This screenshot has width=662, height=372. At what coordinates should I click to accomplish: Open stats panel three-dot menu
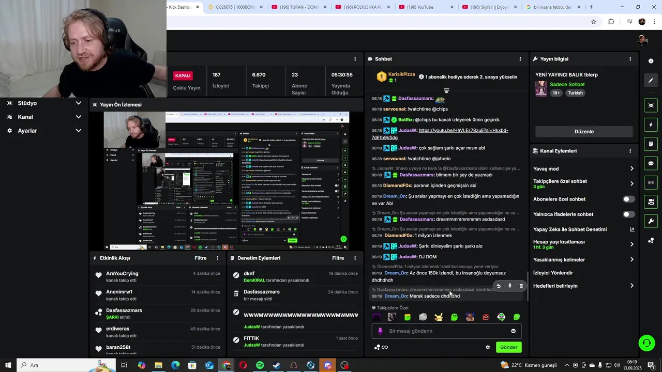pyautogui.click(x=355, y=59)
